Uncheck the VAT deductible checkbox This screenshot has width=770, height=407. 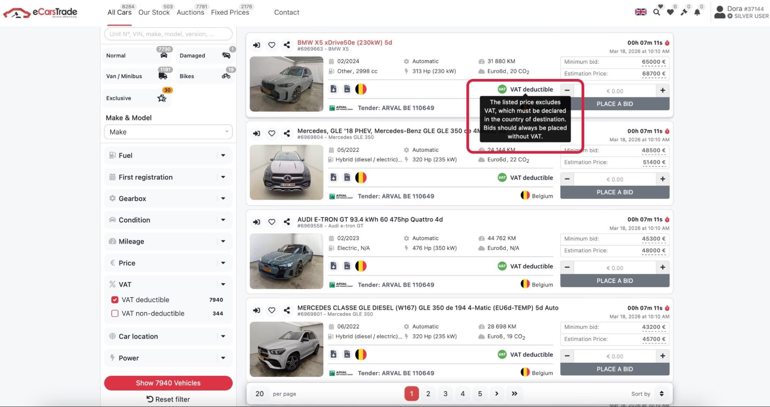click(115, 300)
